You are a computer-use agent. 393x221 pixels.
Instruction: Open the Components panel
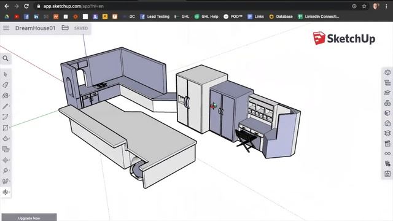(x=387, y=103)
